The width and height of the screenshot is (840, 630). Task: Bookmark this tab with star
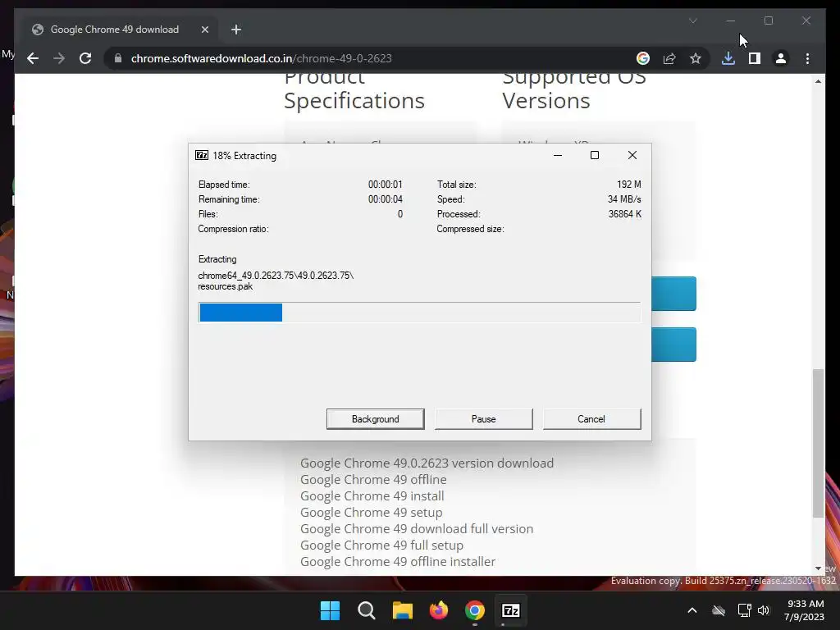[x=696, y=58]
